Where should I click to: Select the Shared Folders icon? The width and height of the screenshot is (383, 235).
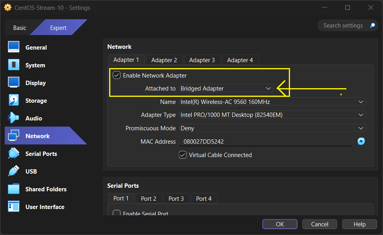[14, 189]
